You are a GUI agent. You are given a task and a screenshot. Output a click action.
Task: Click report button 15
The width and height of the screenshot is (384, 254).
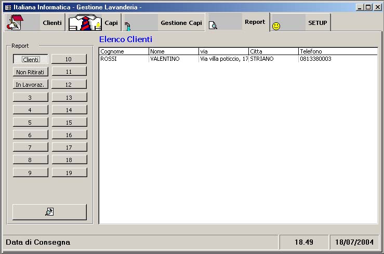[69, 123]
